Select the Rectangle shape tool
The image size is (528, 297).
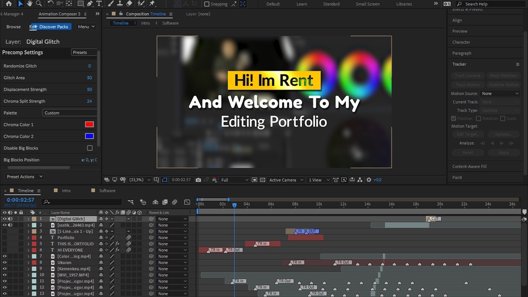[x=80, y=3]
